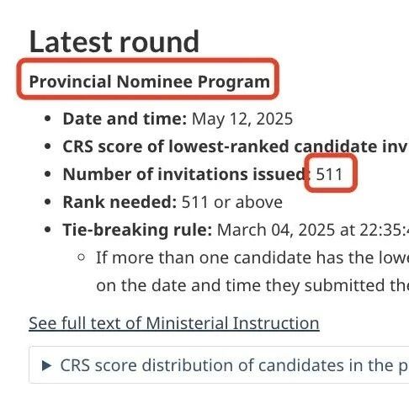Image resolution: width=409 pixels, height=409 pixels.
Task: Click the Latest round heading
Action: pos(114,41)
